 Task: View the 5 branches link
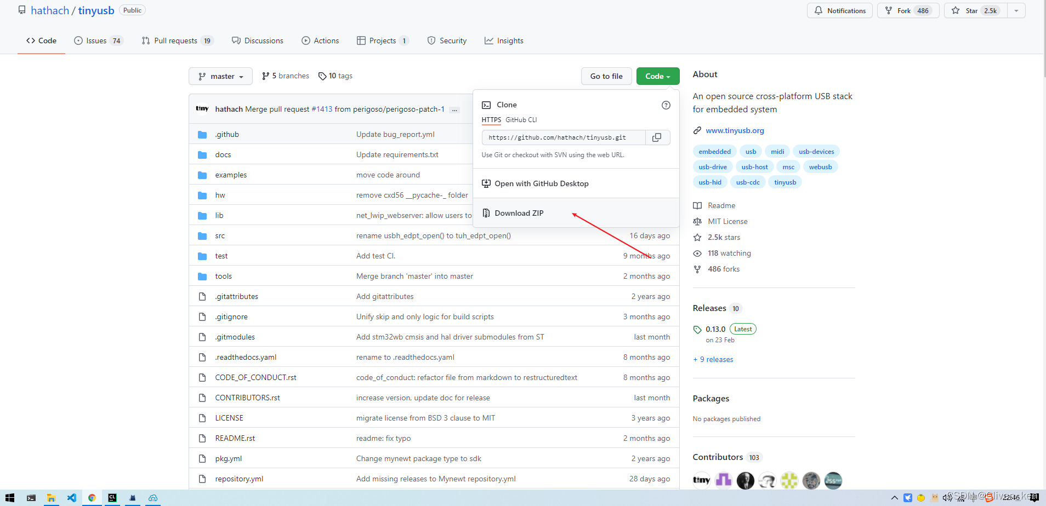pyautogui.click(x=286, y=76)
